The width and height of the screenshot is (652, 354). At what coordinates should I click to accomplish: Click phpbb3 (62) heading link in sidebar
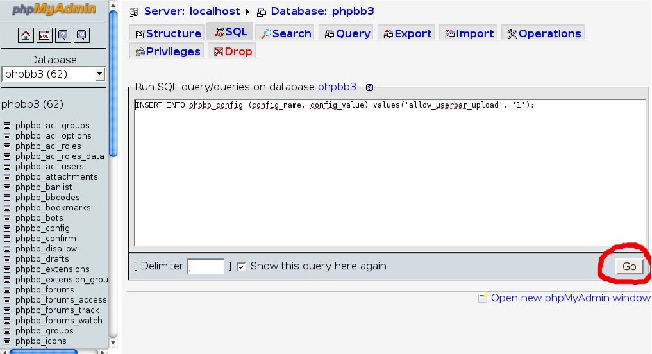(x=33, y=104)
